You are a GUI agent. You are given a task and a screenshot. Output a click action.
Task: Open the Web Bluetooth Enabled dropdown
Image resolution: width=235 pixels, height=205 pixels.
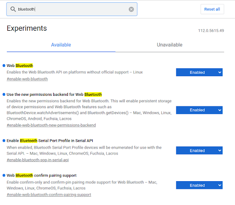click(199, 72)
